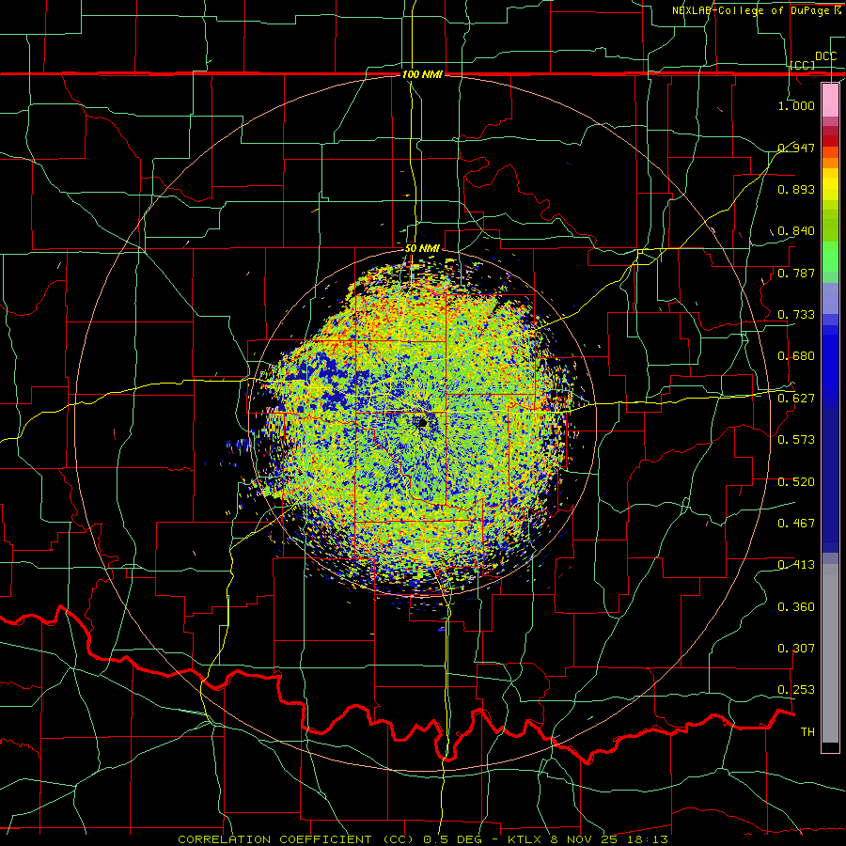This screenshot has width=846, height=846.
Task: Click the NEXLAB-College of DuPage label
Action: point(752,10)
